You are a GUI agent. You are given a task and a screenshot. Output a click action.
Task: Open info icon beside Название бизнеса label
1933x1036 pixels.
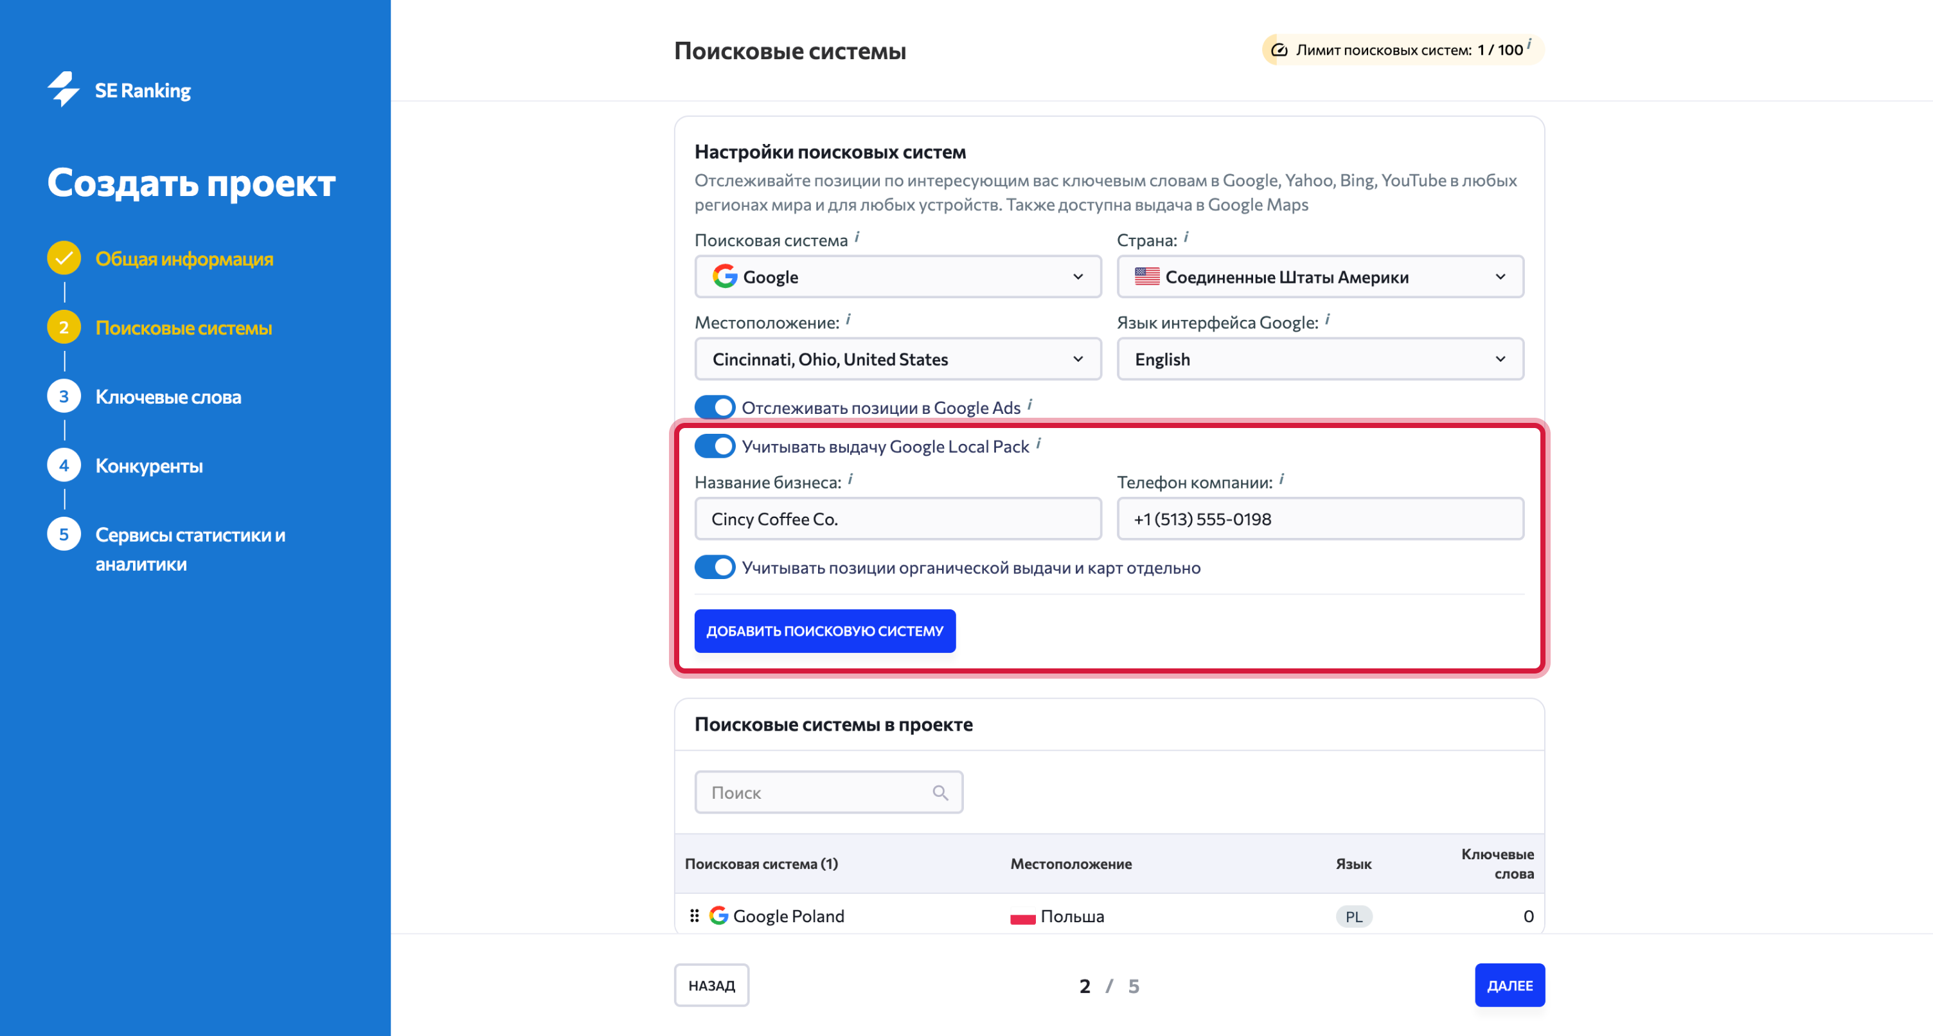[851, 479]
